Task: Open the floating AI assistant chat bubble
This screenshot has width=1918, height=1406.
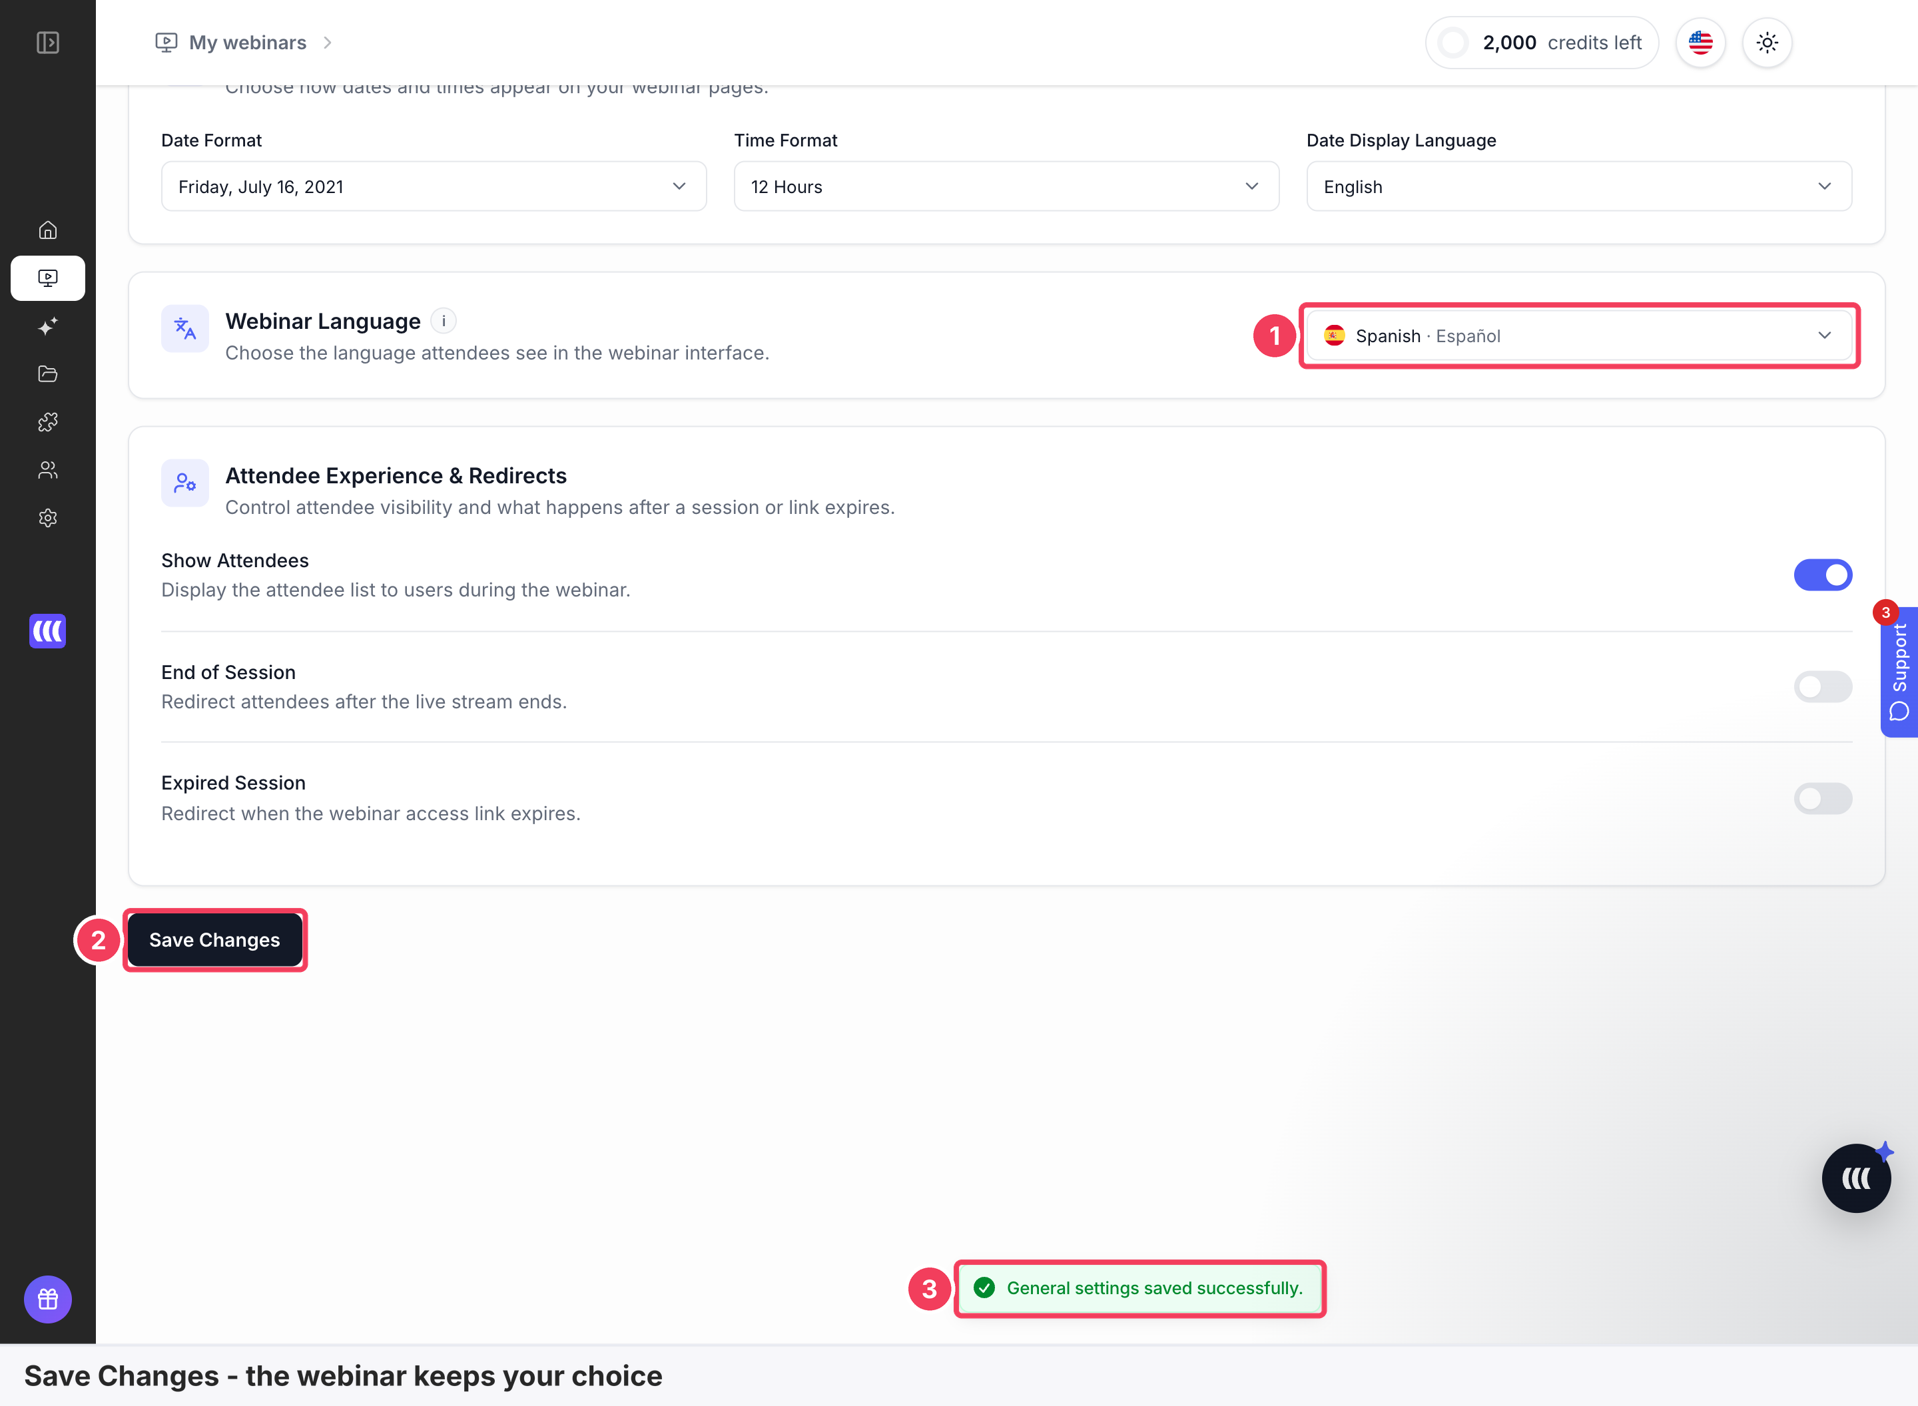Action: [1856, 1178]
